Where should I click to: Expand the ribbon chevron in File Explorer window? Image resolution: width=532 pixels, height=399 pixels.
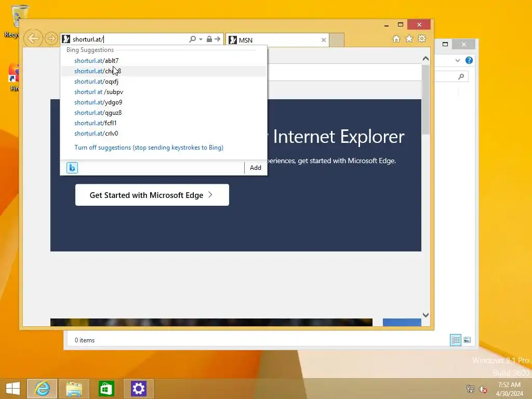457,60
